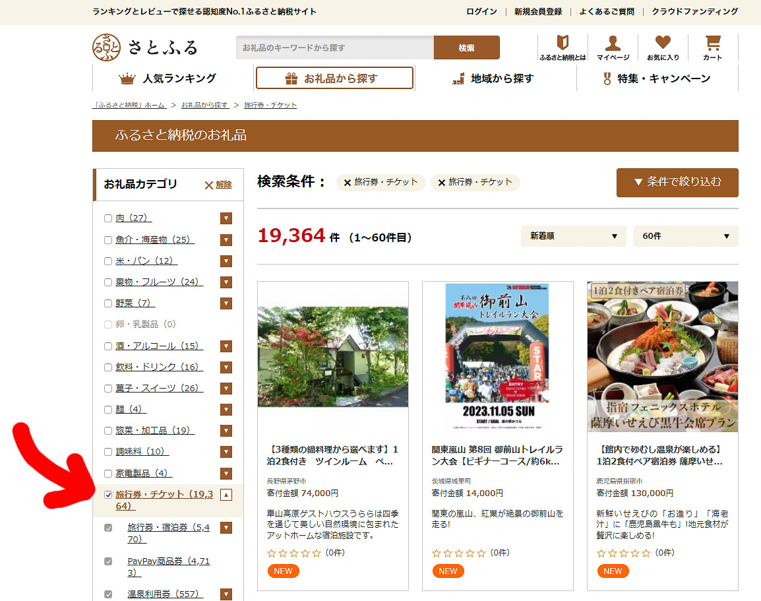
Task: Check the 肉（27） category checkbox
Action: coord(107,218)
